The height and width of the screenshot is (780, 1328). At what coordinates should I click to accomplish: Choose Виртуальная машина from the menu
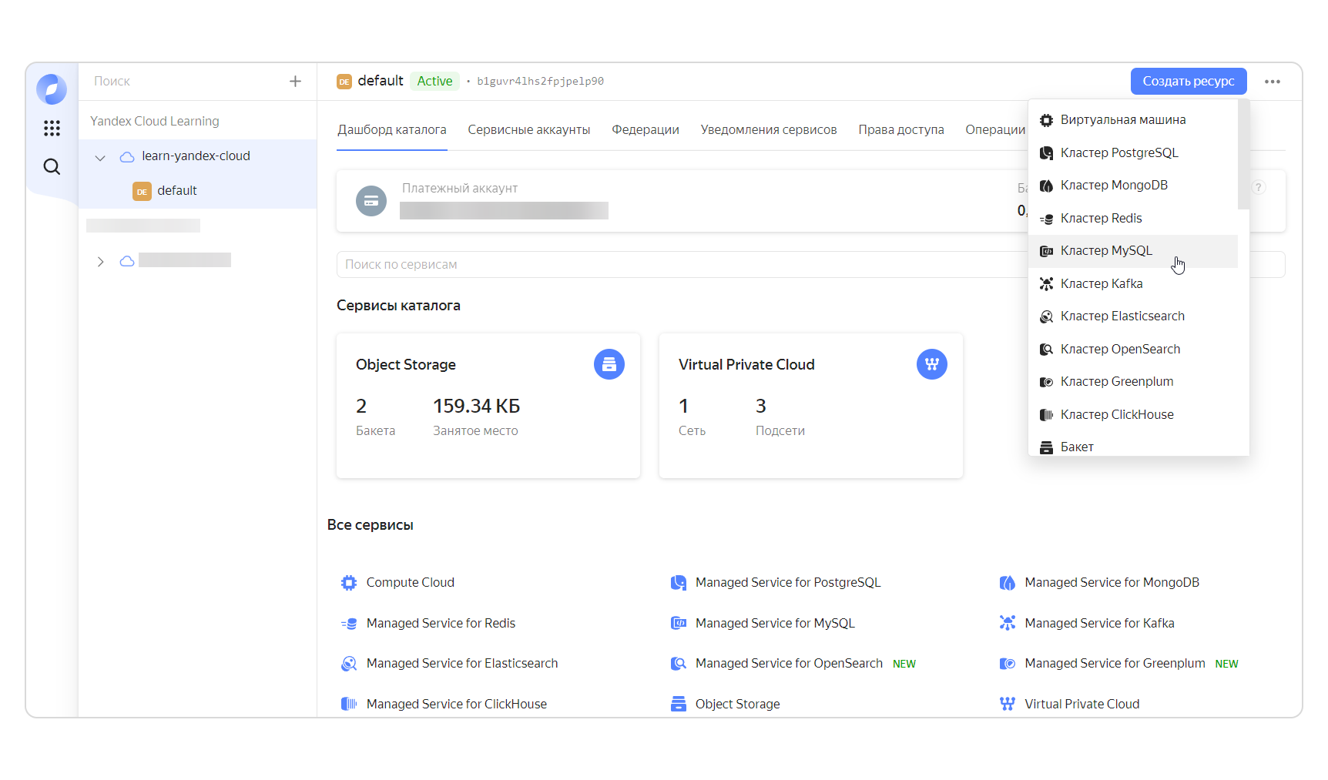(x=1133, y=120)
